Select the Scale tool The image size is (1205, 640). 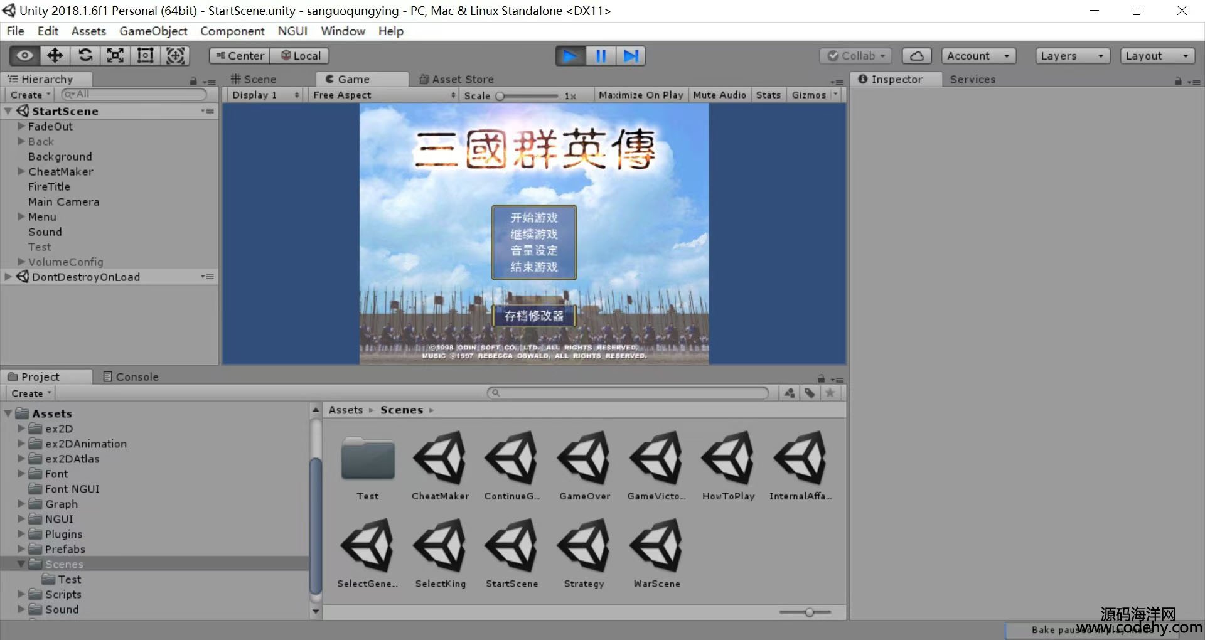click(115, 56)
